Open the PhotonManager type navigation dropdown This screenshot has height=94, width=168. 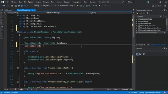(x=68, y=13)
